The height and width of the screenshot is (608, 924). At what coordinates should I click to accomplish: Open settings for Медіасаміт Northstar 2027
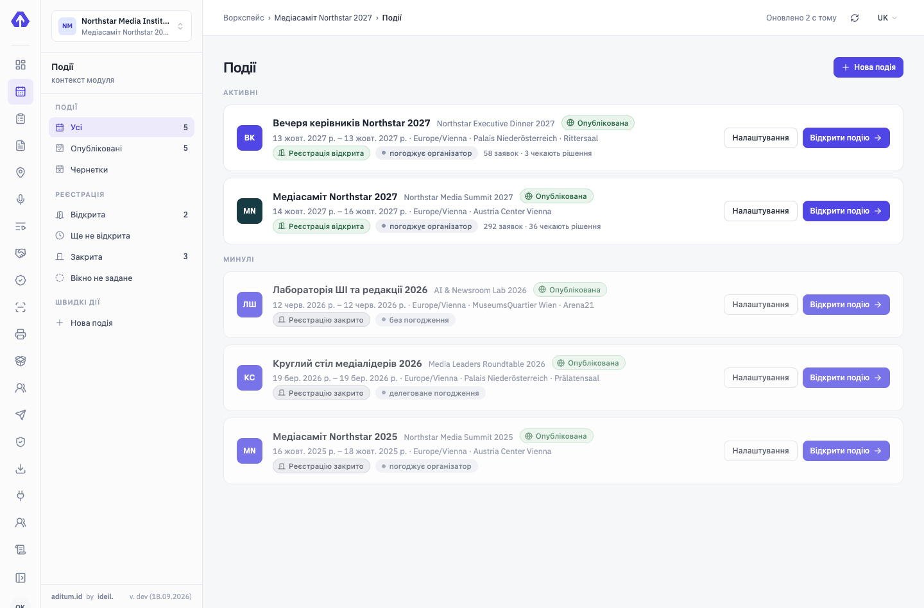760,211
